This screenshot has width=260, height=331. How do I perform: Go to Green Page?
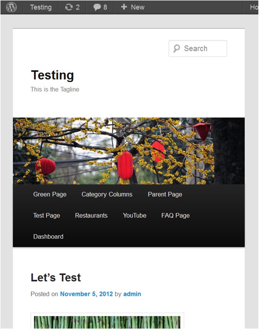(50, 194)
